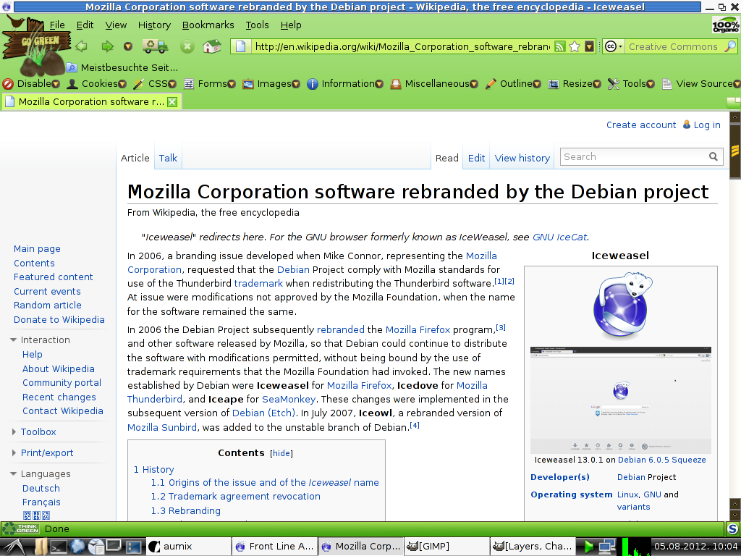Switch to the GIMP taskbar window
The width and height of the screenshot is (741, 556).
pos(446,546)
